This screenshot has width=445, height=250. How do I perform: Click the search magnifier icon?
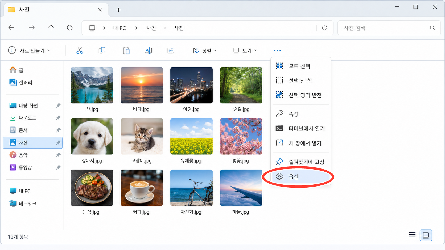click(x=432, y=28)
